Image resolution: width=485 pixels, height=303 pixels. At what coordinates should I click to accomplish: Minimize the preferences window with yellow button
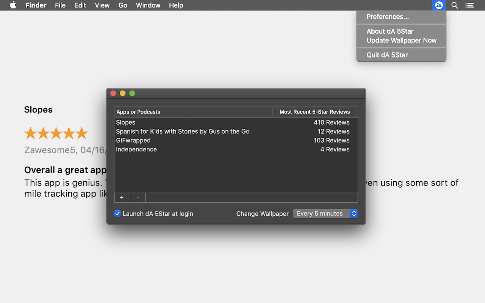123,93
